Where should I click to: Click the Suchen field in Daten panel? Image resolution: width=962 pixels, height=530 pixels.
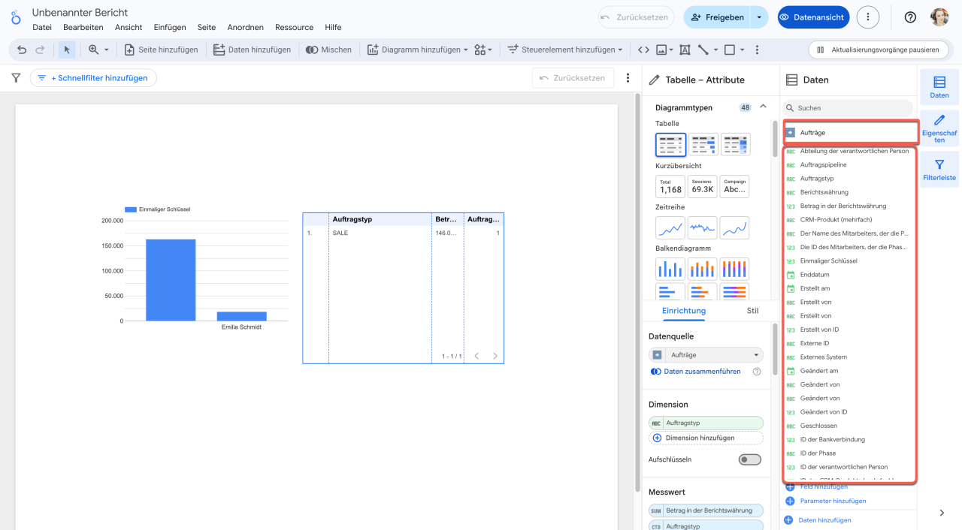click(x=849, y=108)
